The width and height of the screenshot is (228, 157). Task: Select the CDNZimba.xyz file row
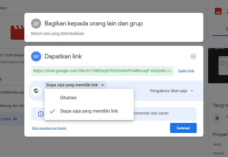(12, 92)
